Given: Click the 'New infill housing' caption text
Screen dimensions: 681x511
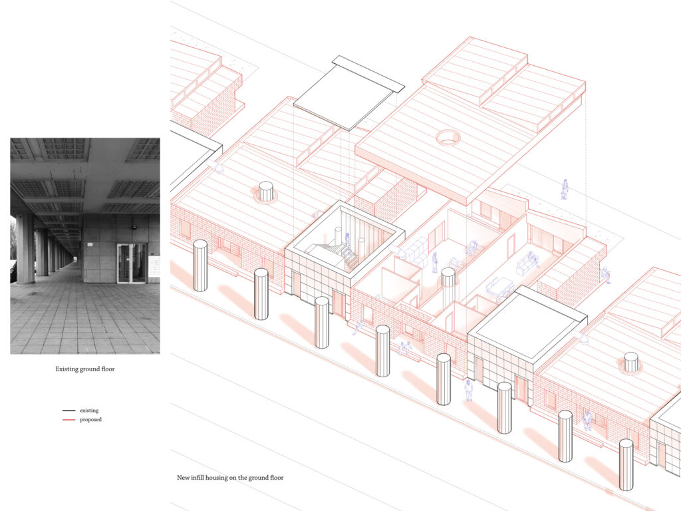Looking at the screenshot, I should tap(230, 478).
